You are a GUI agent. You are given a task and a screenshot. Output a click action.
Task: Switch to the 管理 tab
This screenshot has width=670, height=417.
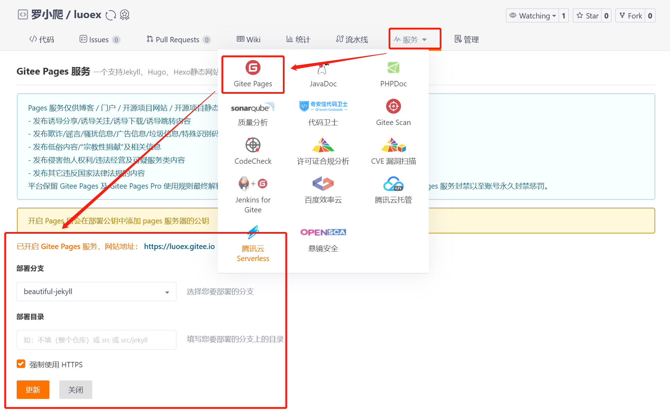pos(467,39)
